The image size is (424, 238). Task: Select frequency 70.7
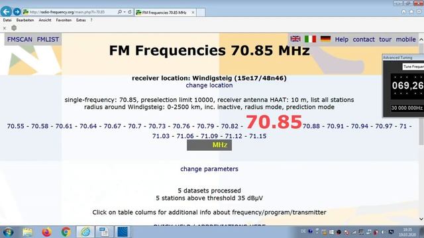[x=134, y=126]
